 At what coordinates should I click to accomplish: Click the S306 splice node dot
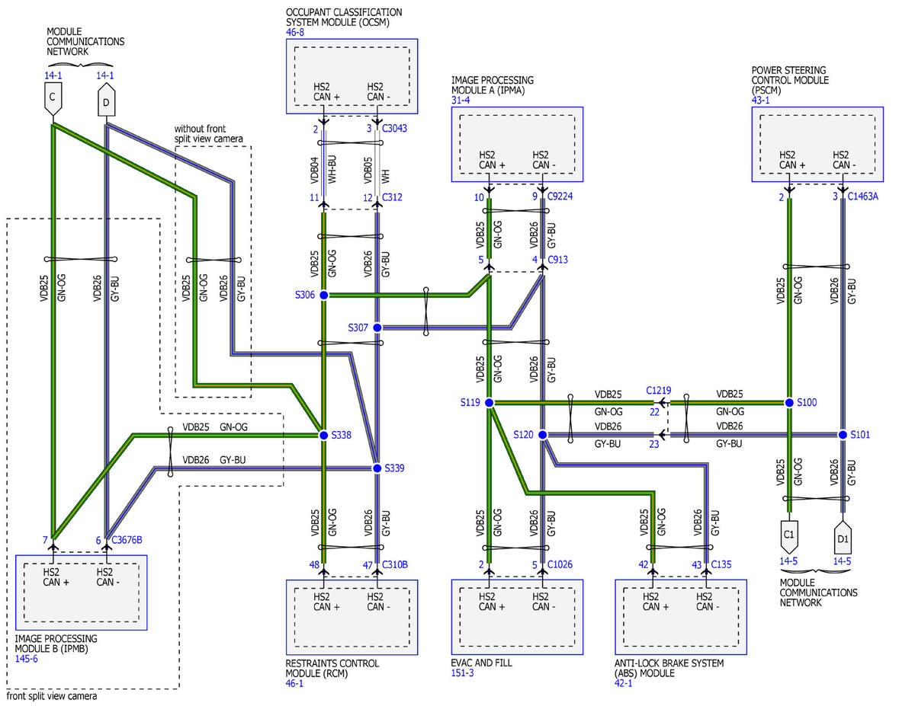[323, 295]
